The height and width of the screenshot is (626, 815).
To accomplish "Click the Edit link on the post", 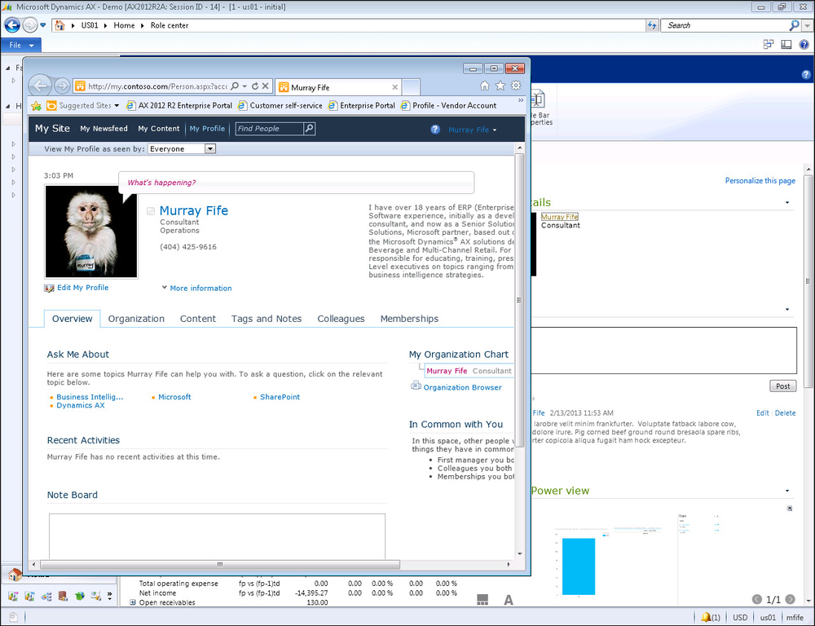I will click(x=763, y=412).
